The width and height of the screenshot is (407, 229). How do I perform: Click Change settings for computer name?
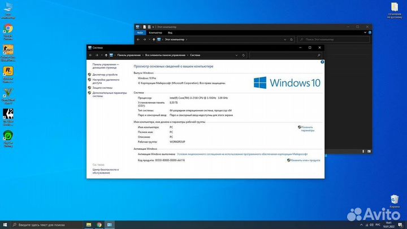306,129
